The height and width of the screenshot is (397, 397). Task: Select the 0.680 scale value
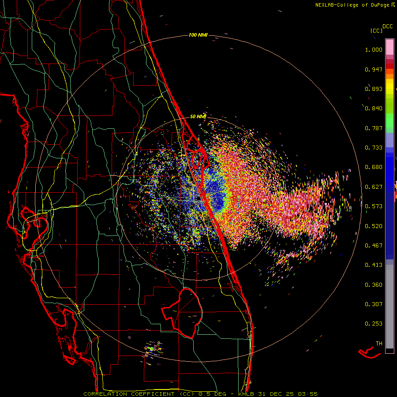click(x=374, y=167)
